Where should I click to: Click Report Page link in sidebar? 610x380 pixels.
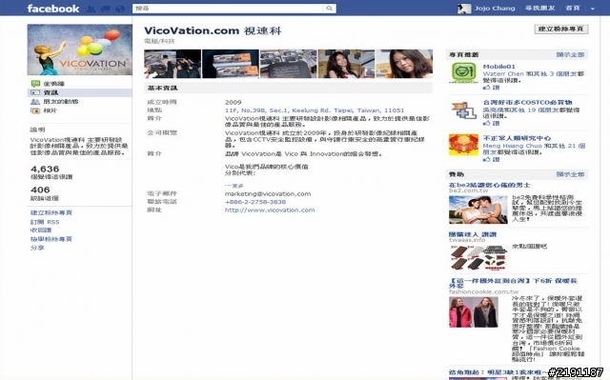tap(51, 239)
